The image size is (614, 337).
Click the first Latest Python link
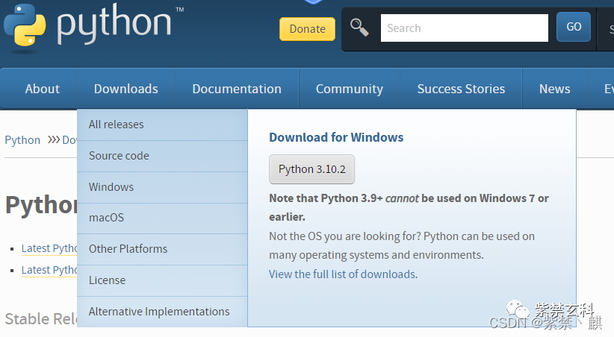tap(49, 248)
